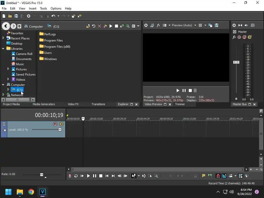Lock the Master fader channels
The image size is (264, 198).
point(236,99)
